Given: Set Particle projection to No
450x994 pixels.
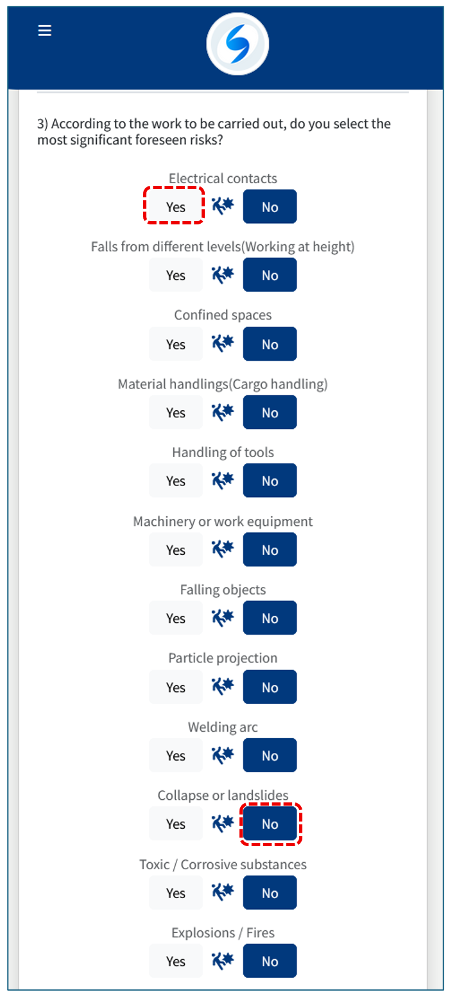Looking at the screenshot, I should [x=270, y=687].
